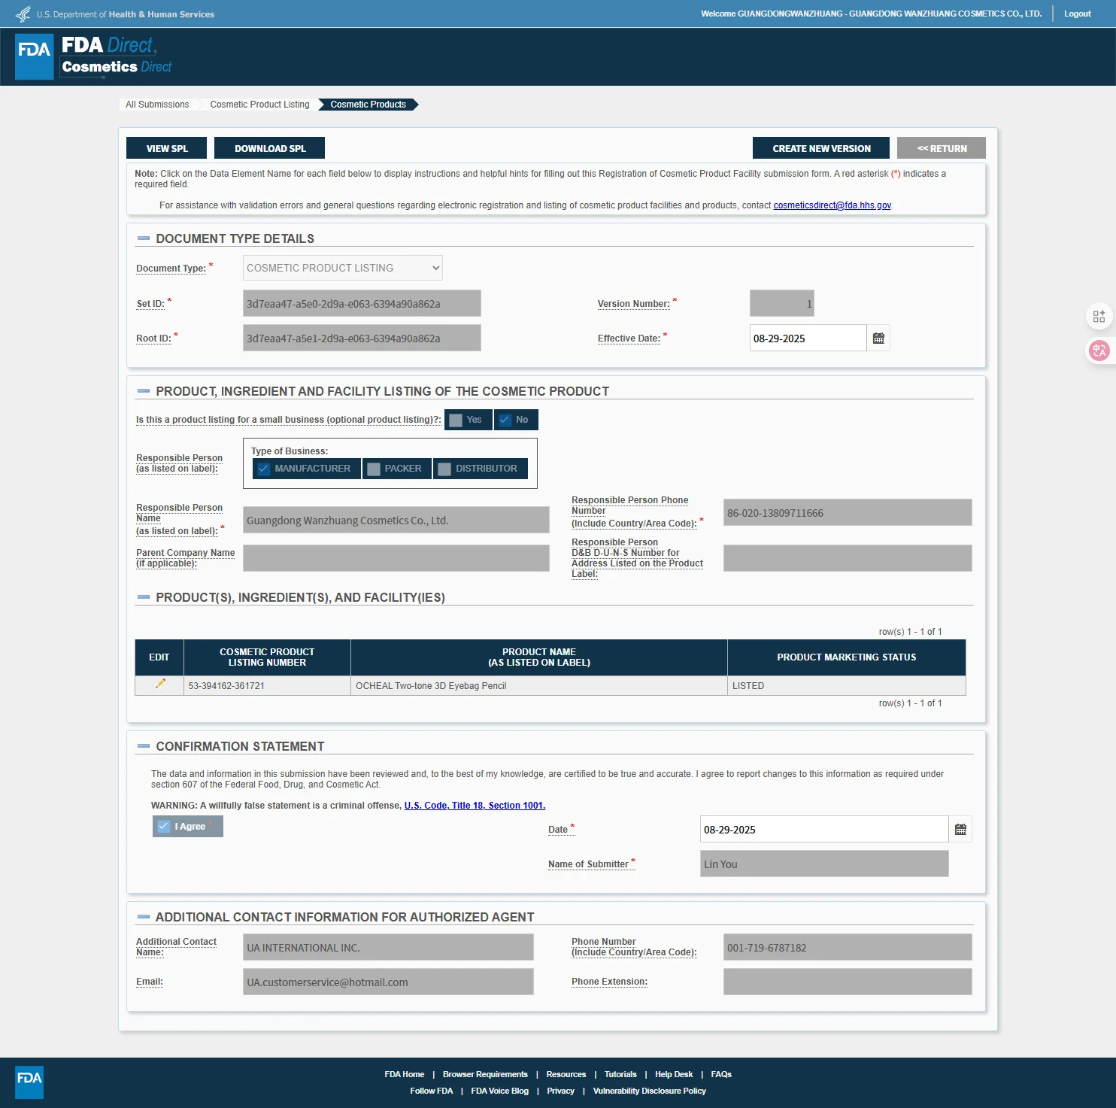This screenshot has height=1108, width=1116.
Task: Toggle No for small business listing
Action: pos(516,420)
